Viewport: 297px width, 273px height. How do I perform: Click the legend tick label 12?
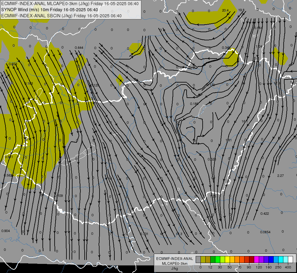[x=210, y=267]
